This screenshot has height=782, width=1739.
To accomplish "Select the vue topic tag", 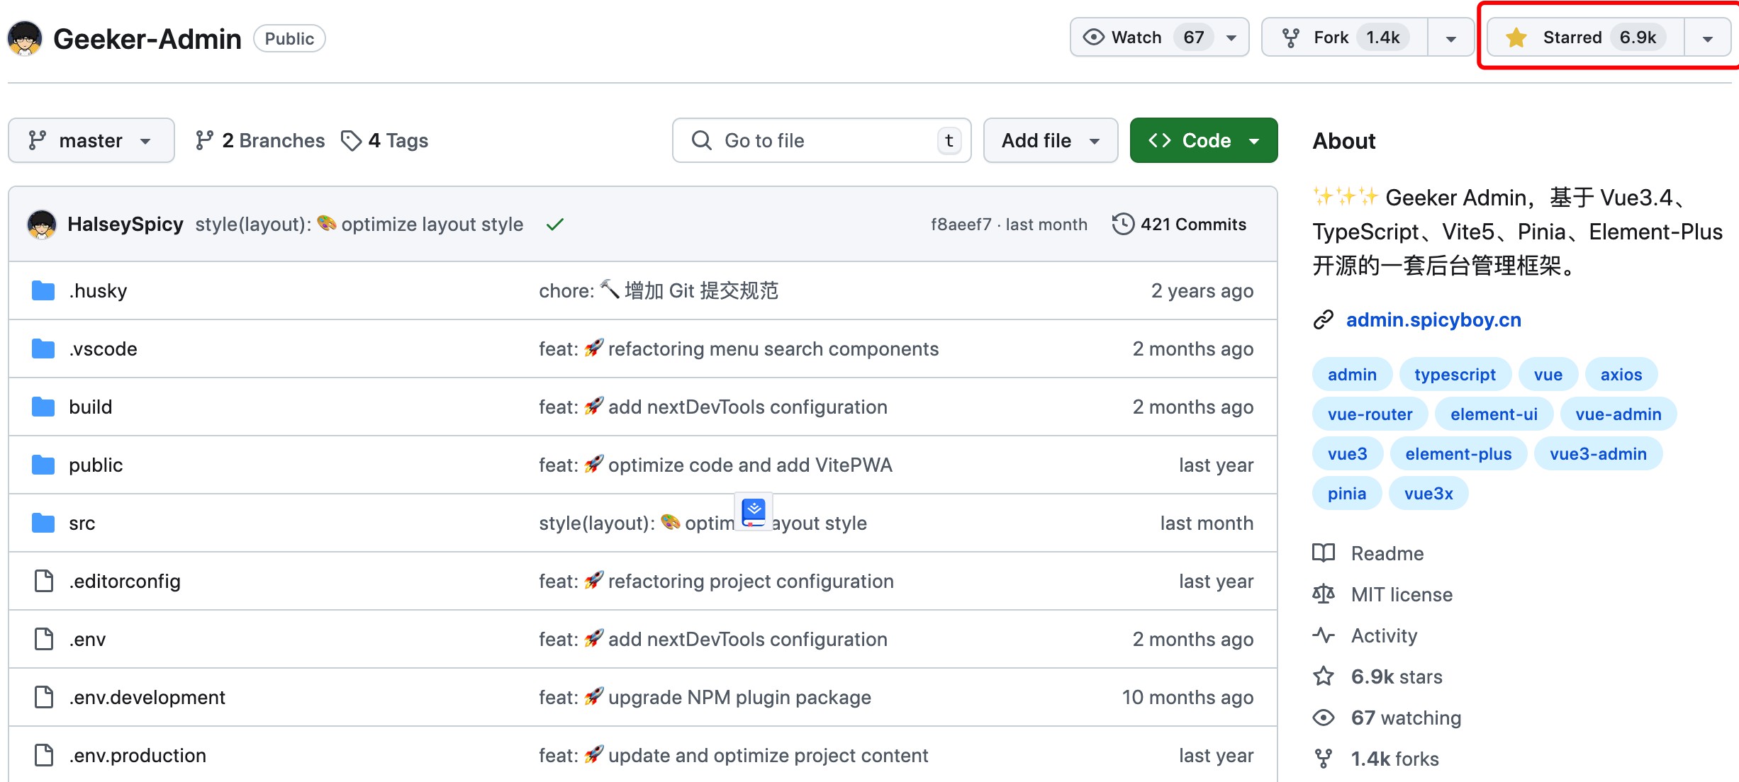I will (1548, 374).
